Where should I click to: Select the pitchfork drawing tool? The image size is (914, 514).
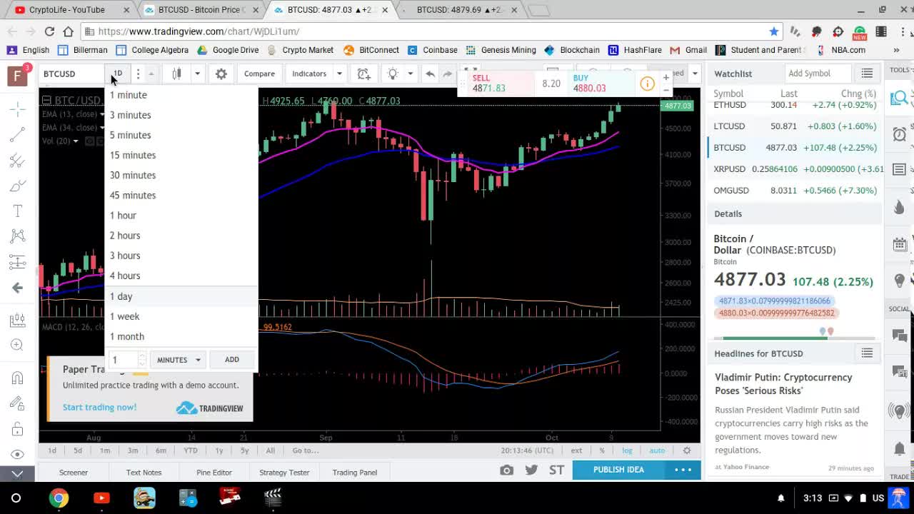click(x=18, y=161)
